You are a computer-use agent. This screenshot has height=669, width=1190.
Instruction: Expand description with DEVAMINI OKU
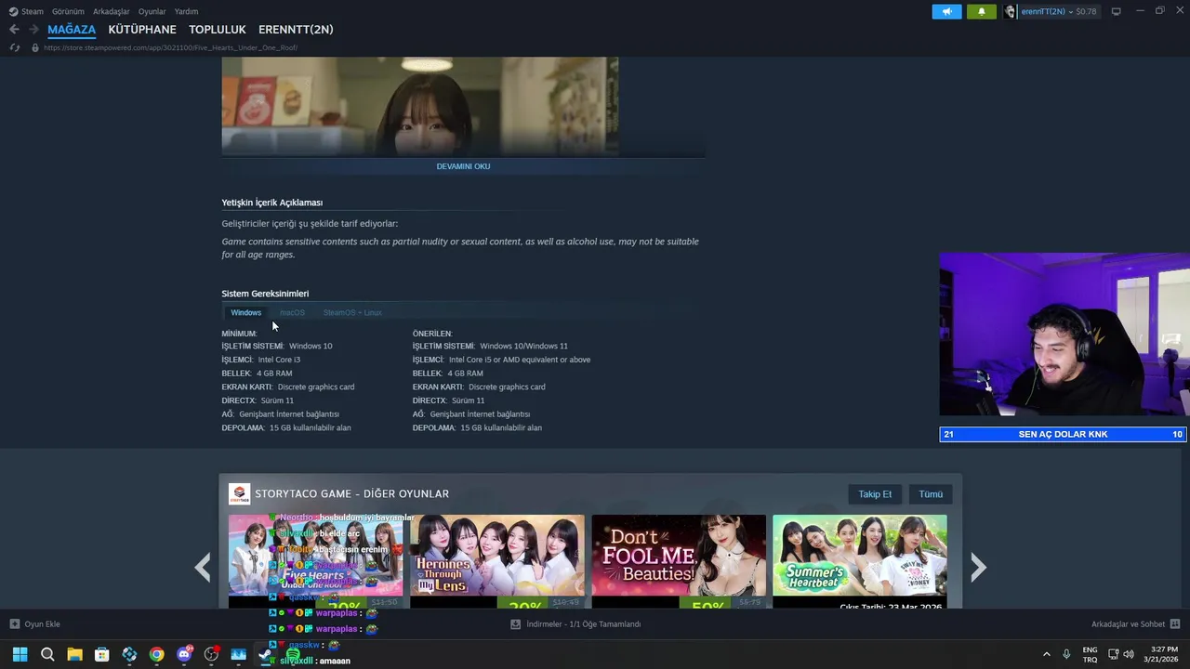point(463,166)
